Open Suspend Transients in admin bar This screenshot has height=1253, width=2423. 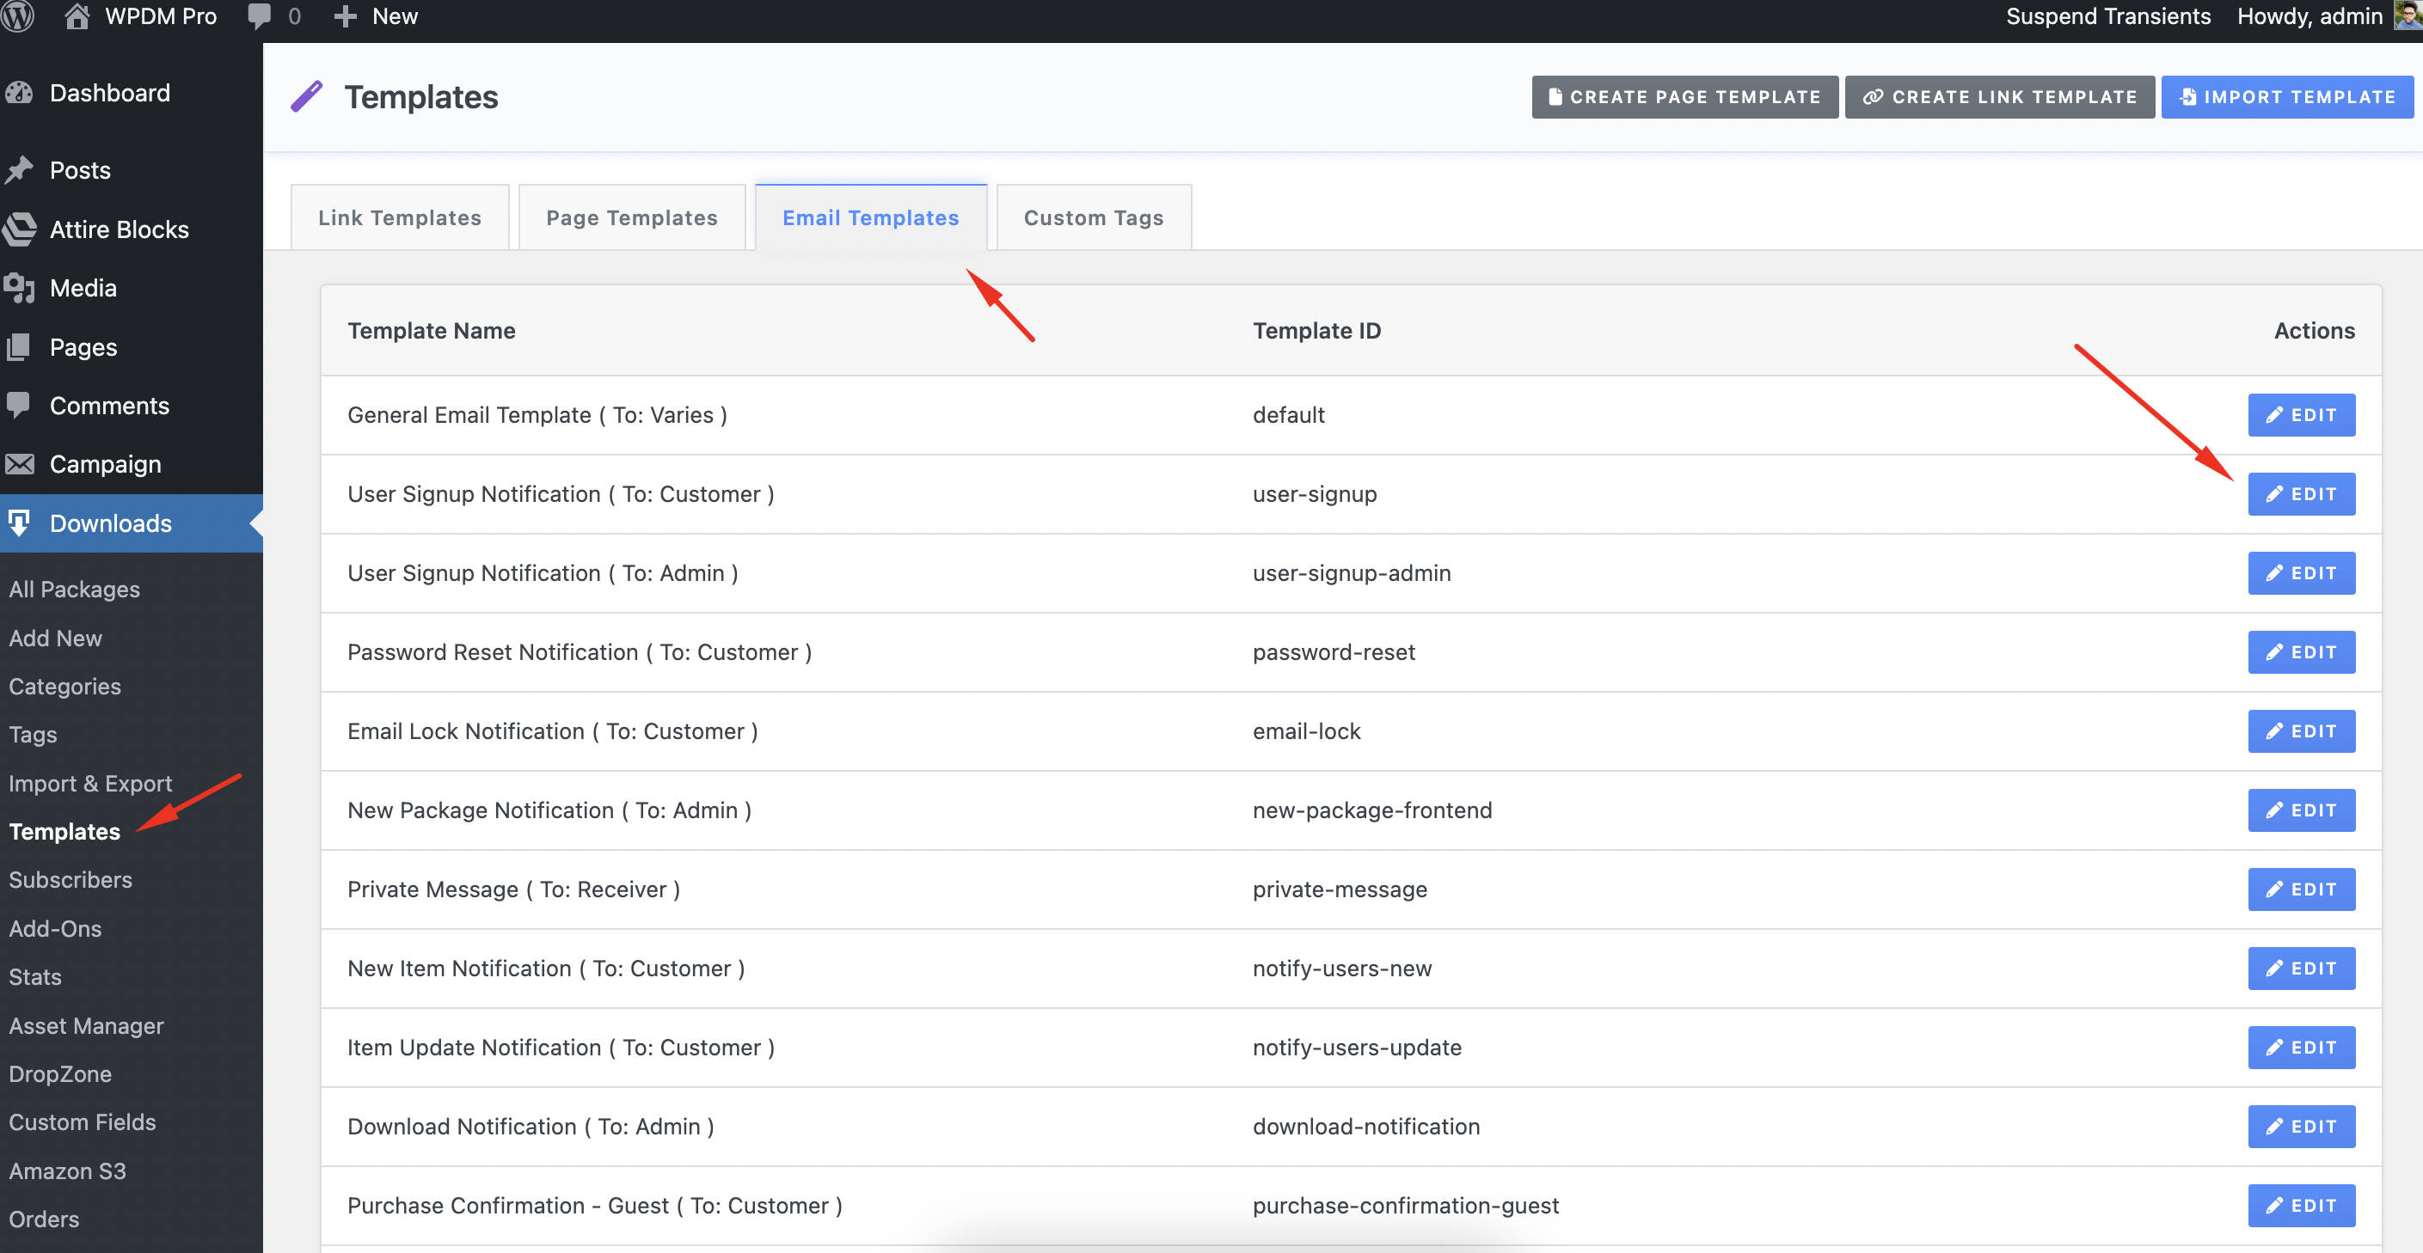click(x=2108, y=16)
